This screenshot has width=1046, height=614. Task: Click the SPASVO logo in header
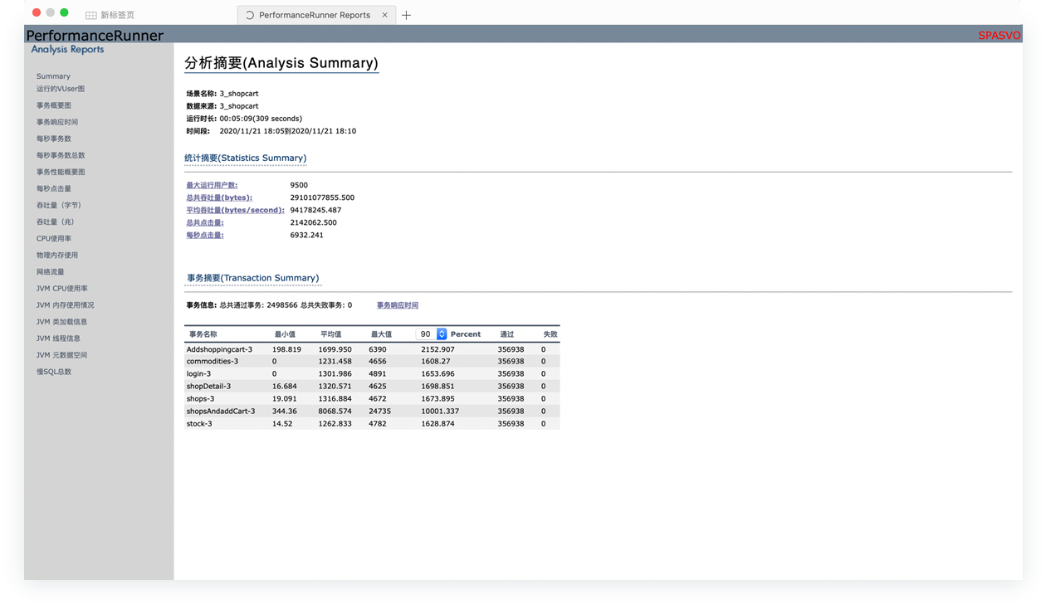(x=999, y=36)
